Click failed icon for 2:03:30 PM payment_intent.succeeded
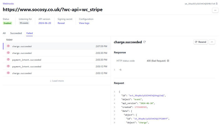This screenshot has width=220, height=125. tap(8, 59)
